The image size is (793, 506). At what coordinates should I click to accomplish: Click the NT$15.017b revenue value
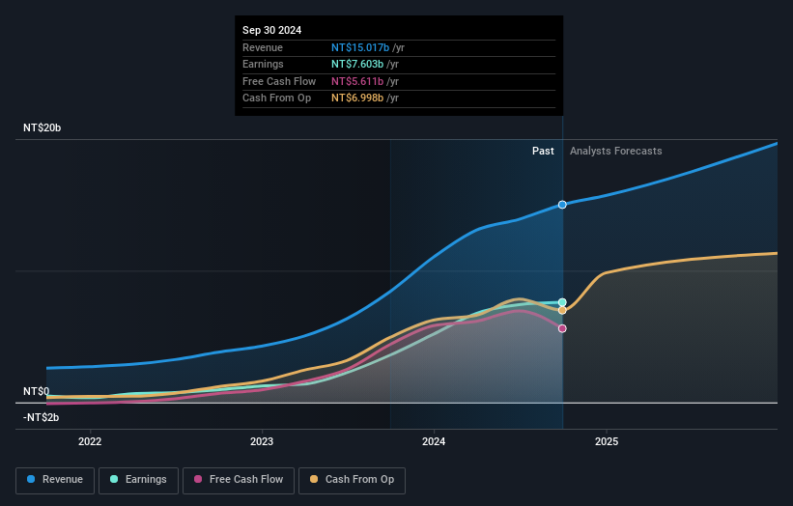click(x=360, y=47)
